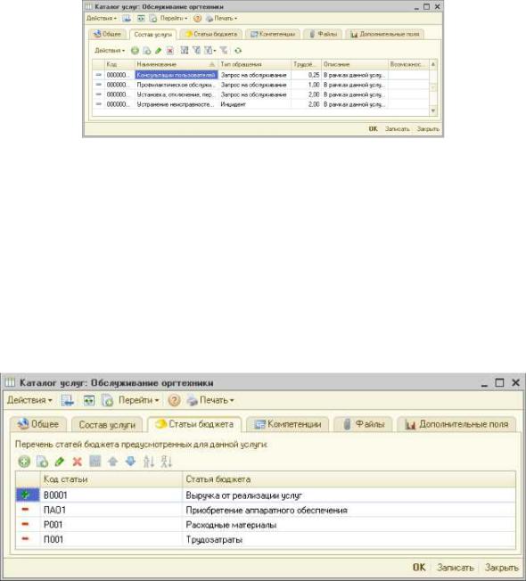Open Файлы tab in the lower window
This screenshot has width=526, height=581.
pos(363,424)
